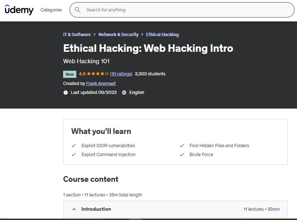Viewport: 297px width, 220px height.
Task: Click the 3,303 students text
Action: [x=150, y=74]
